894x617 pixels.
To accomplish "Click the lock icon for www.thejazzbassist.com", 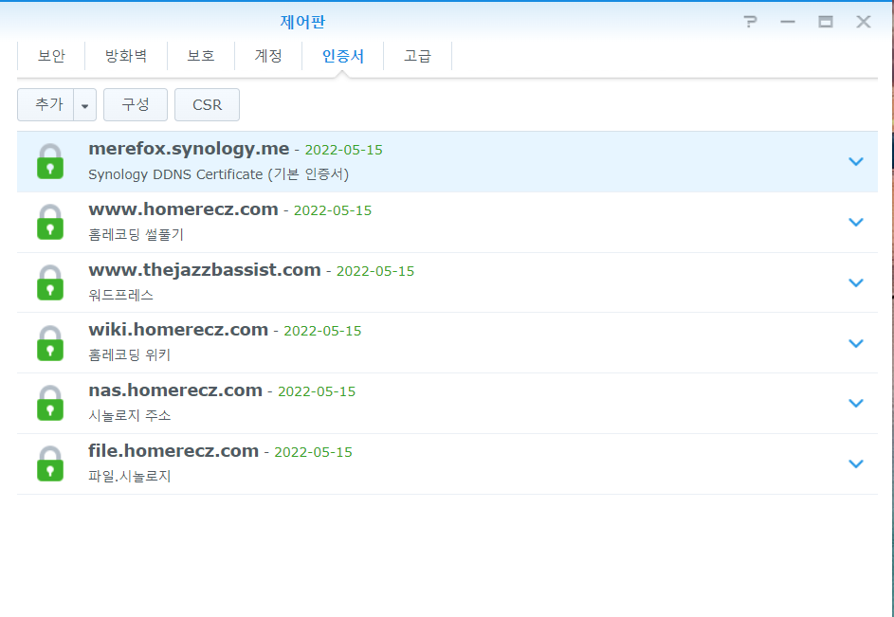I will (50, 282).
